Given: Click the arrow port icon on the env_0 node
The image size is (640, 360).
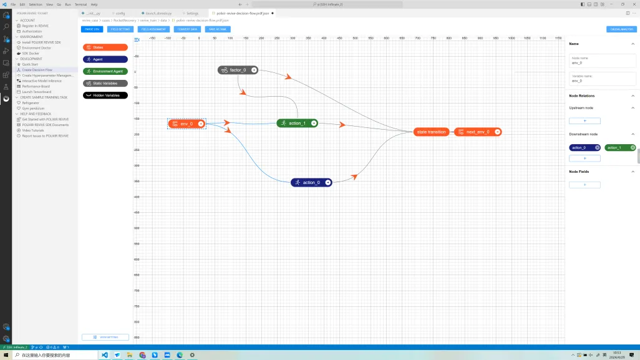Looking at the screenshot, I should [201, 124].
